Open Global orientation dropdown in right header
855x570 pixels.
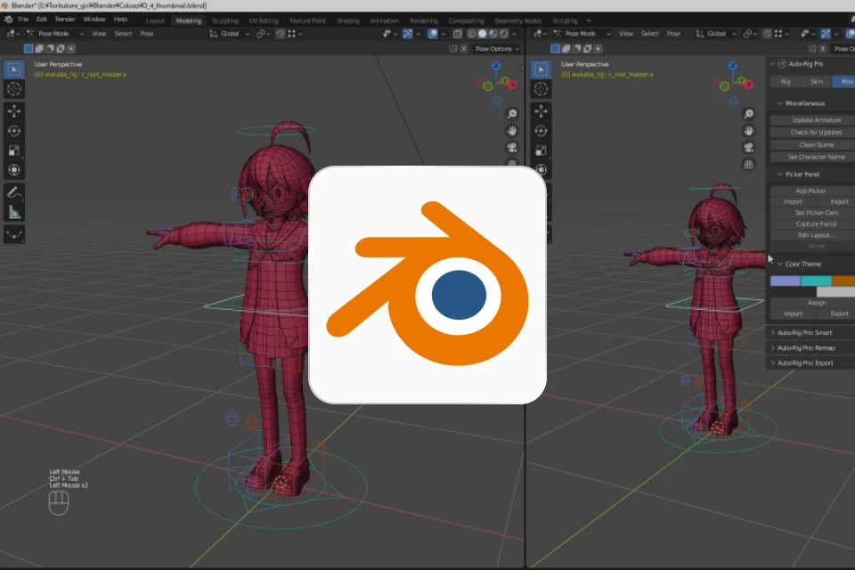(x=716, y=34)
